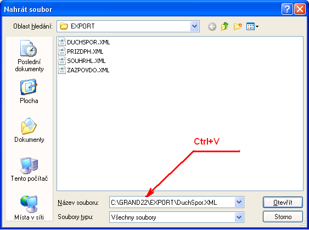Expand the Soubory typu dropdown arrow
Viewport: 309px width, 230px height.
click(239, 217)
